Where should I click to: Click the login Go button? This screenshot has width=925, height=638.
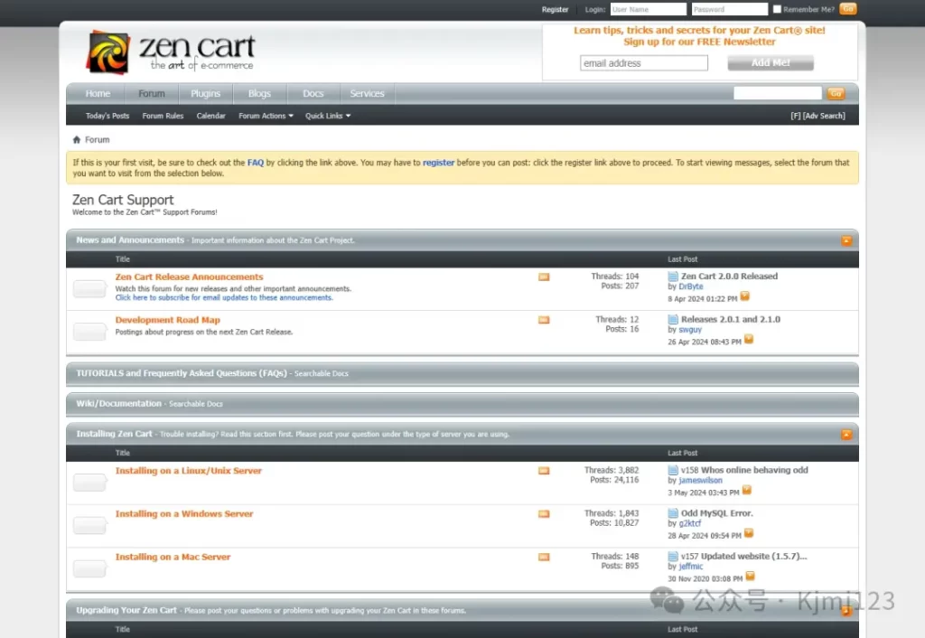click(847, 9)
